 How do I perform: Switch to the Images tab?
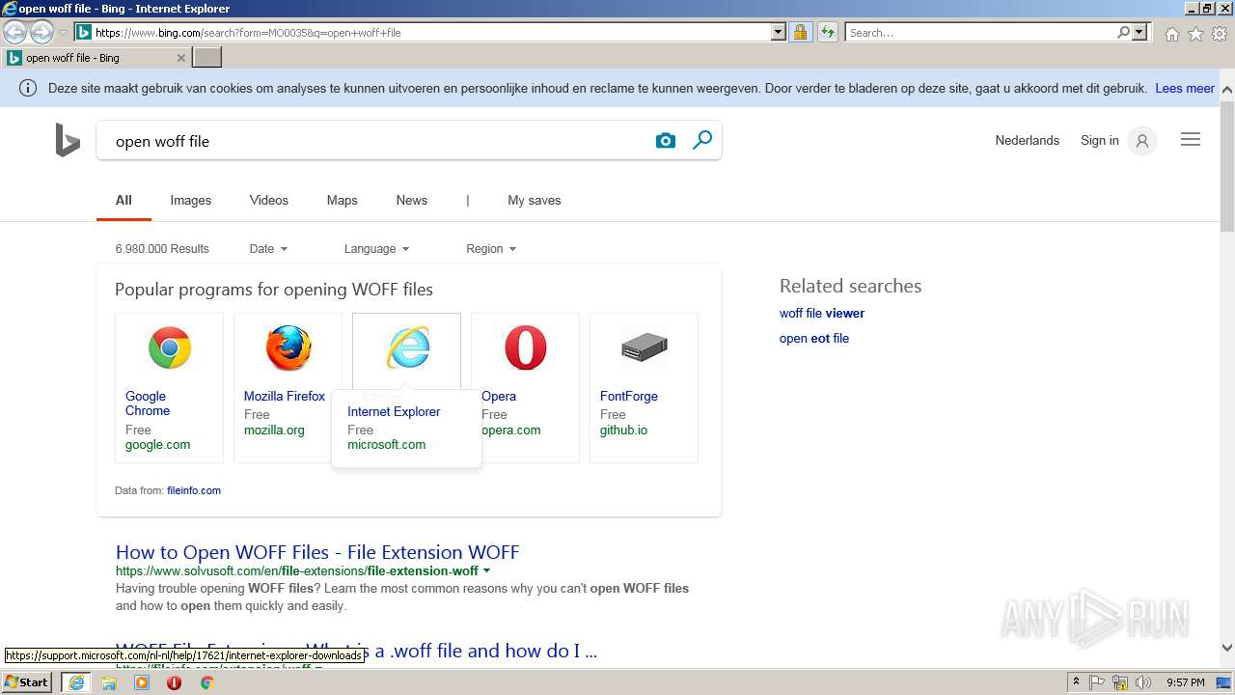coord(191,201)
